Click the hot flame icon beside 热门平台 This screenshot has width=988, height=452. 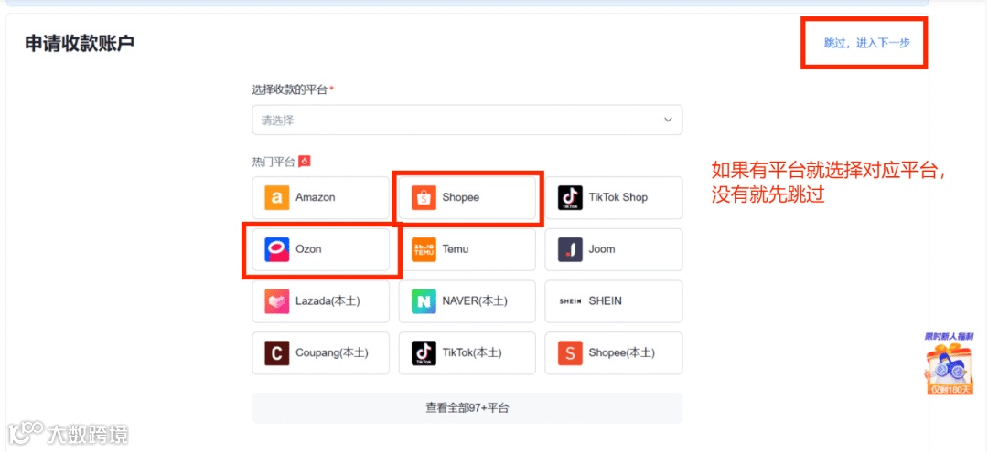click(x=305, y=163)
